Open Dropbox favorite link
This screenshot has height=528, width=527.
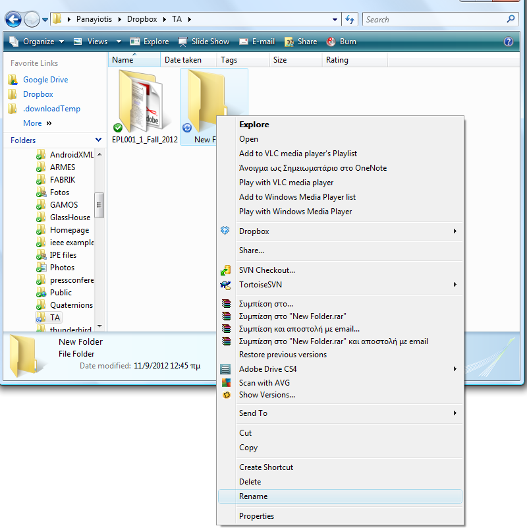(x=38, y=94)
